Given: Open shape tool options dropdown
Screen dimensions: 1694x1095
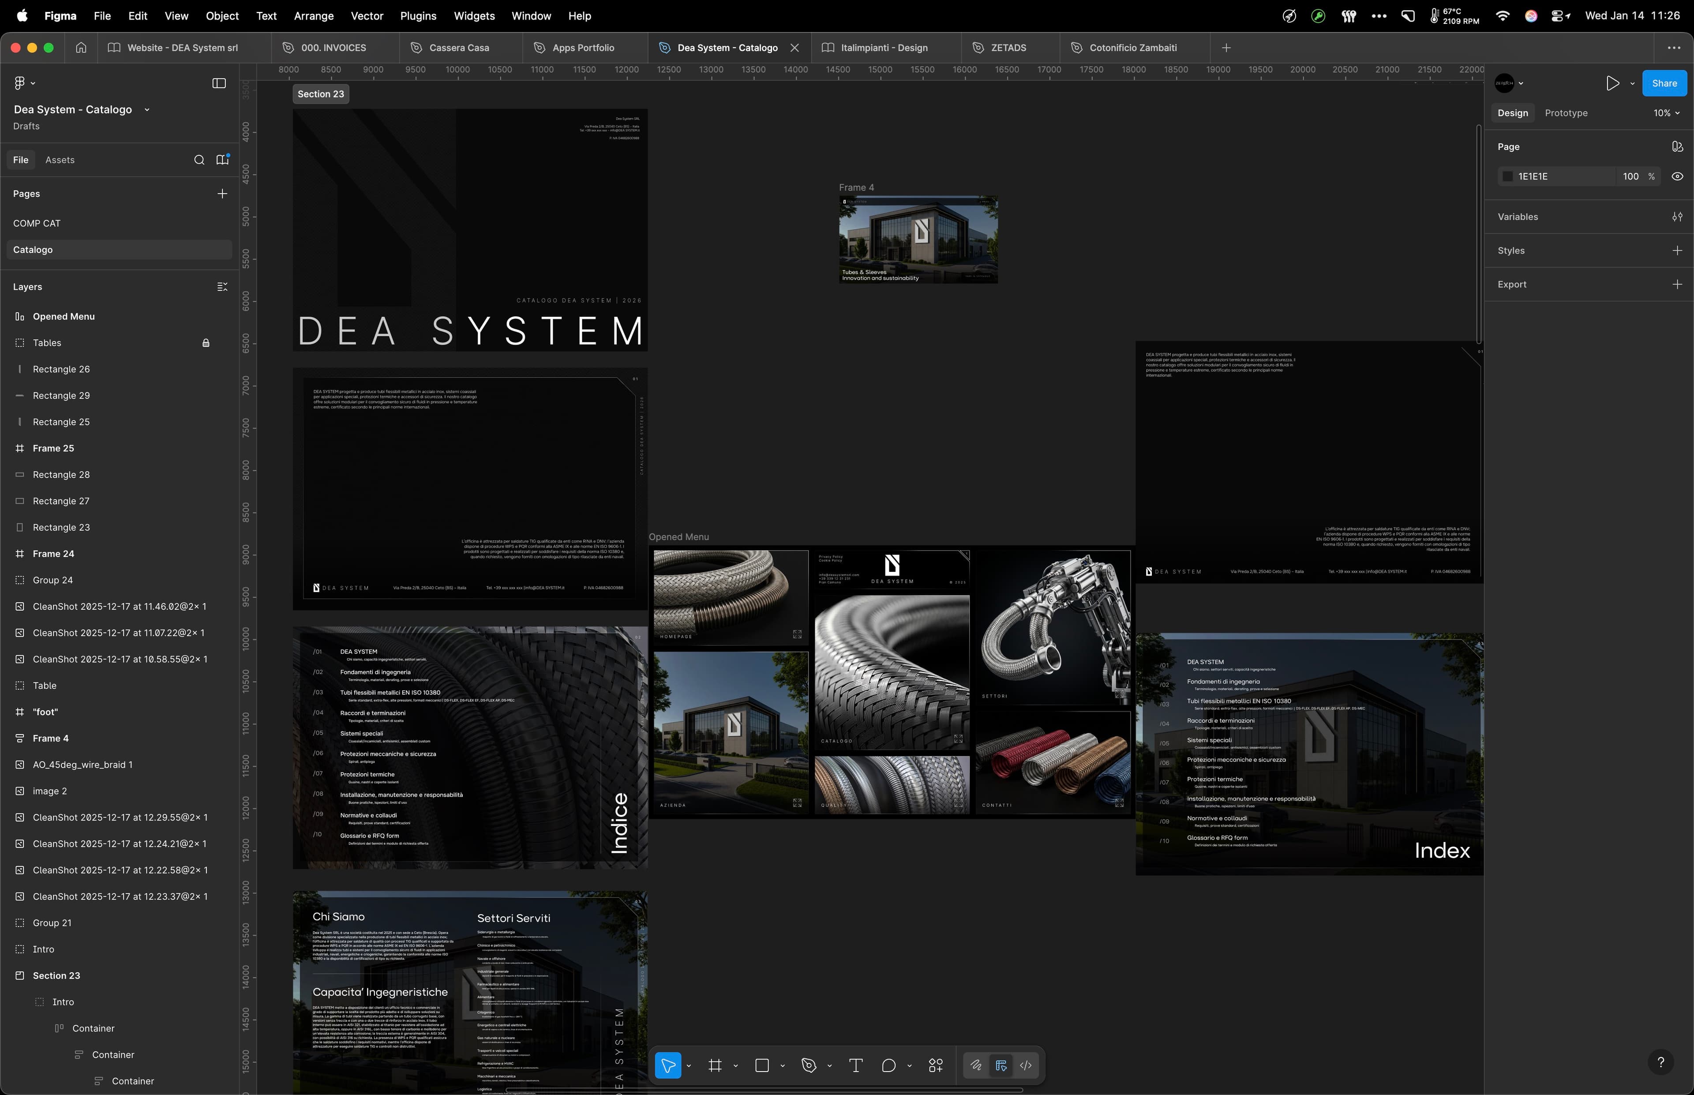Looking at the screenshot, I should pyautogui.click(x=783, y=1066).
